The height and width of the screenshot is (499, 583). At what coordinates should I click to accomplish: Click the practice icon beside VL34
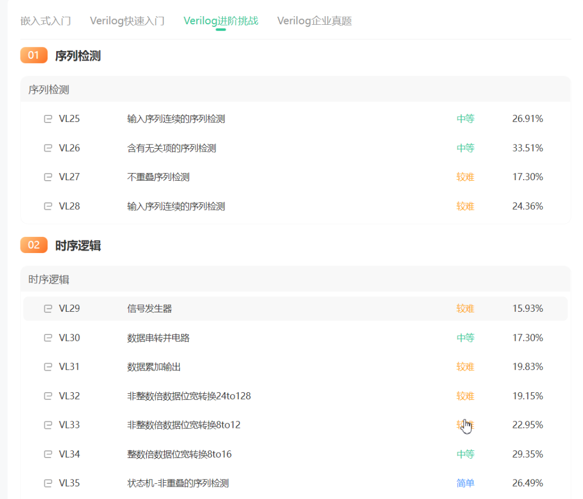tap(48, 454)
